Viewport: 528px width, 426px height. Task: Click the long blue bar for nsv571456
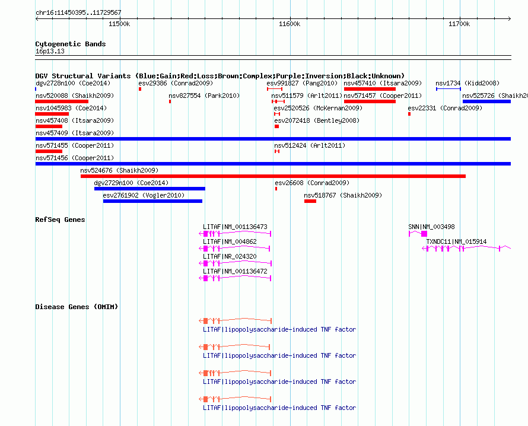point(273,164)
